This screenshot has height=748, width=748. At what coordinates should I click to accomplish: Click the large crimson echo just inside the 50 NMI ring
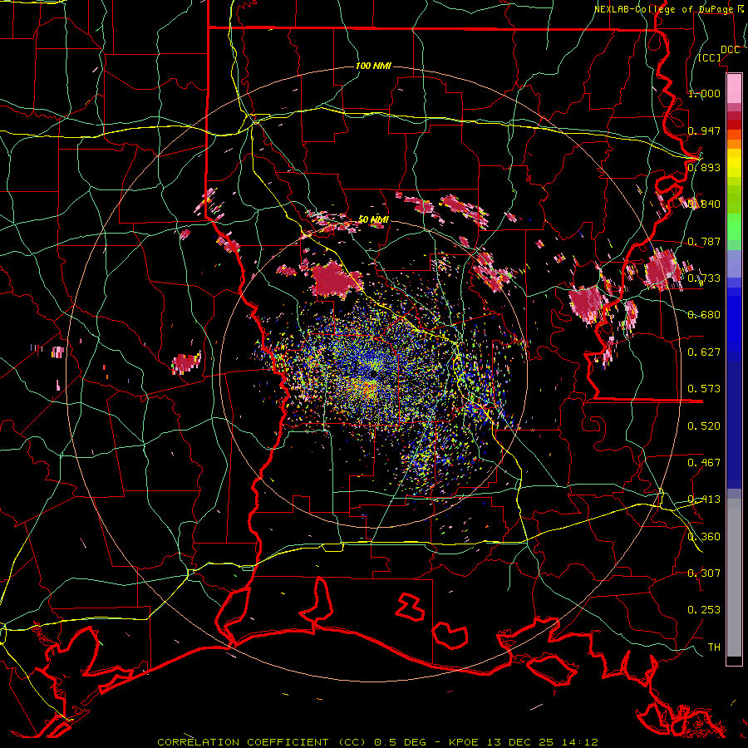[x=336, y=279]
